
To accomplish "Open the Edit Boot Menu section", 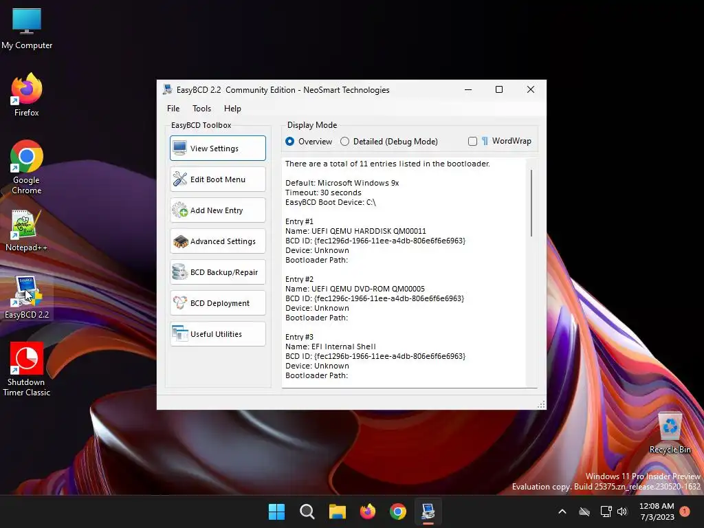I will 218,179.
